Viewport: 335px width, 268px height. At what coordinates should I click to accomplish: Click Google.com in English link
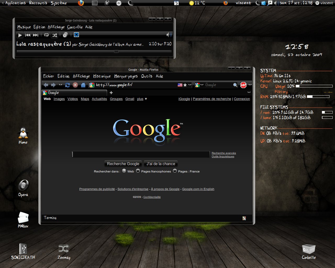click(x=198, y=189)
